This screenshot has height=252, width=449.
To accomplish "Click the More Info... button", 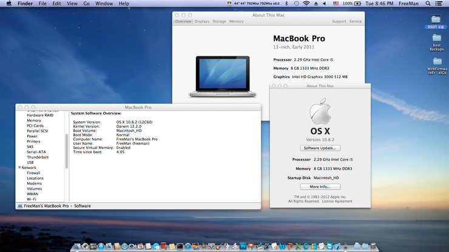I will (320, 187).
